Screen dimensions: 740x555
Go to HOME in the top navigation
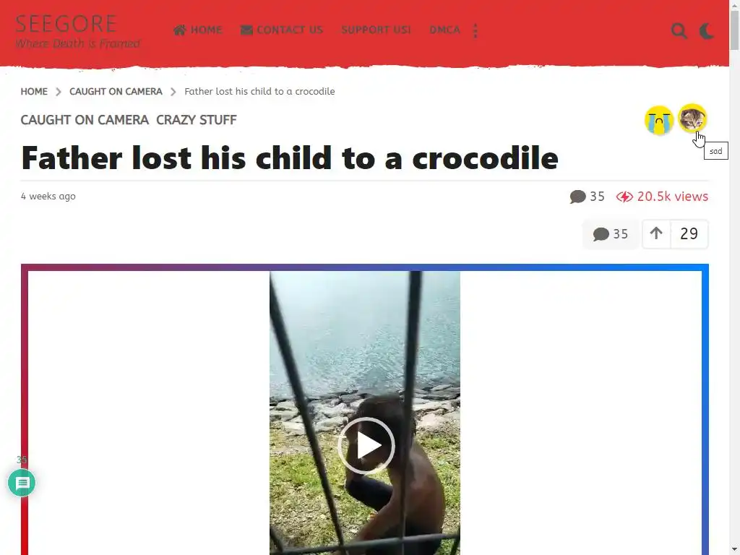point(198,30)
